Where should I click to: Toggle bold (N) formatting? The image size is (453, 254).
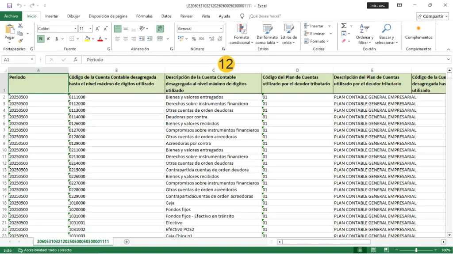tap(41, 39)
